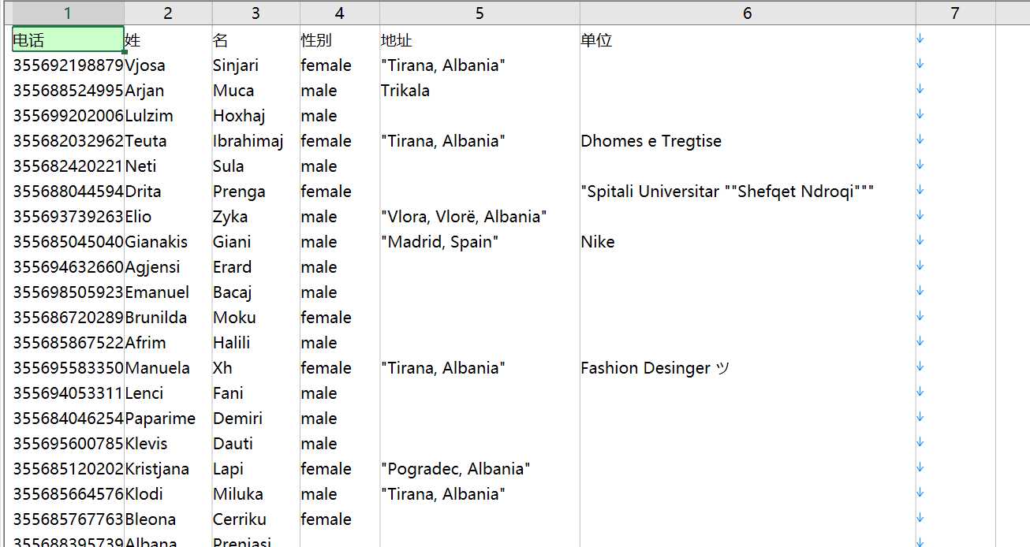The width and height of the screenshot is (1030, 547).
Task: Click the 姓 header cell
Action: tap(168, 40)
